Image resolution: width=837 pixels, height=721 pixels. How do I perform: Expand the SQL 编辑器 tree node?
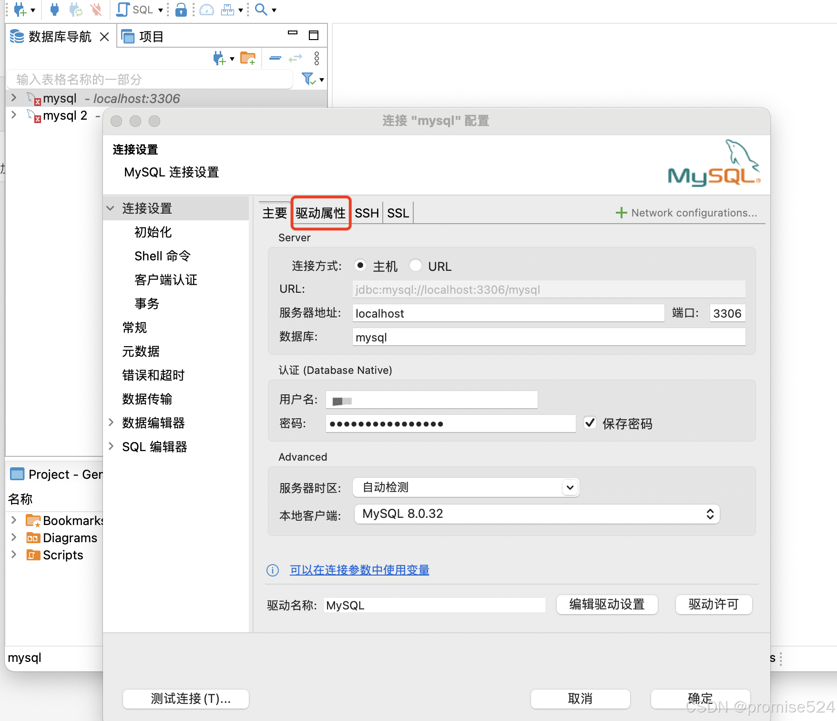click(x=111, y=446)
